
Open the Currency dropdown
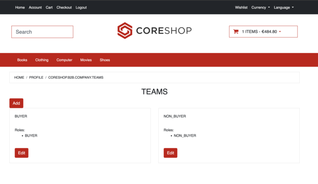click(260, 7)
